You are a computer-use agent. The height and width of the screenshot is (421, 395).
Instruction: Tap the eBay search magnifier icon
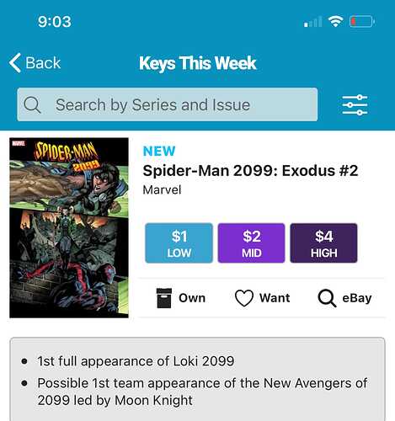pos(327,298)
